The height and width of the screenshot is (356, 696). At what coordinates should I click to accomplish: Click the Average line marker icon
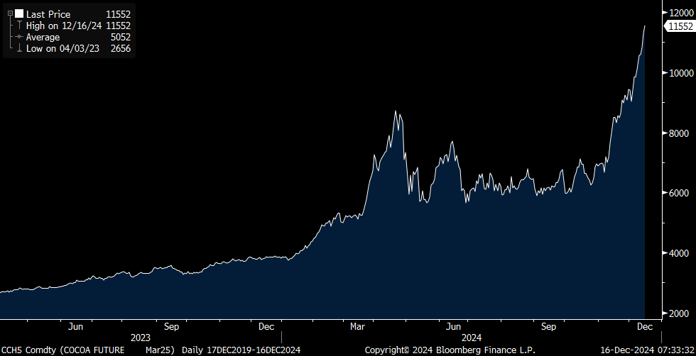pyautogui.click(x=19, y=38)
